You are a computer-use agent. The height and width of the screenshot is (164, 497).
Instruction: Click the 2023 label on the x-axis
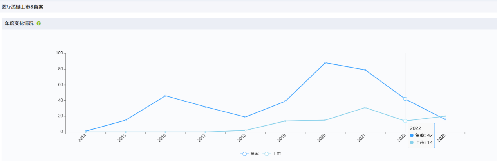click(x=441, y=138)
